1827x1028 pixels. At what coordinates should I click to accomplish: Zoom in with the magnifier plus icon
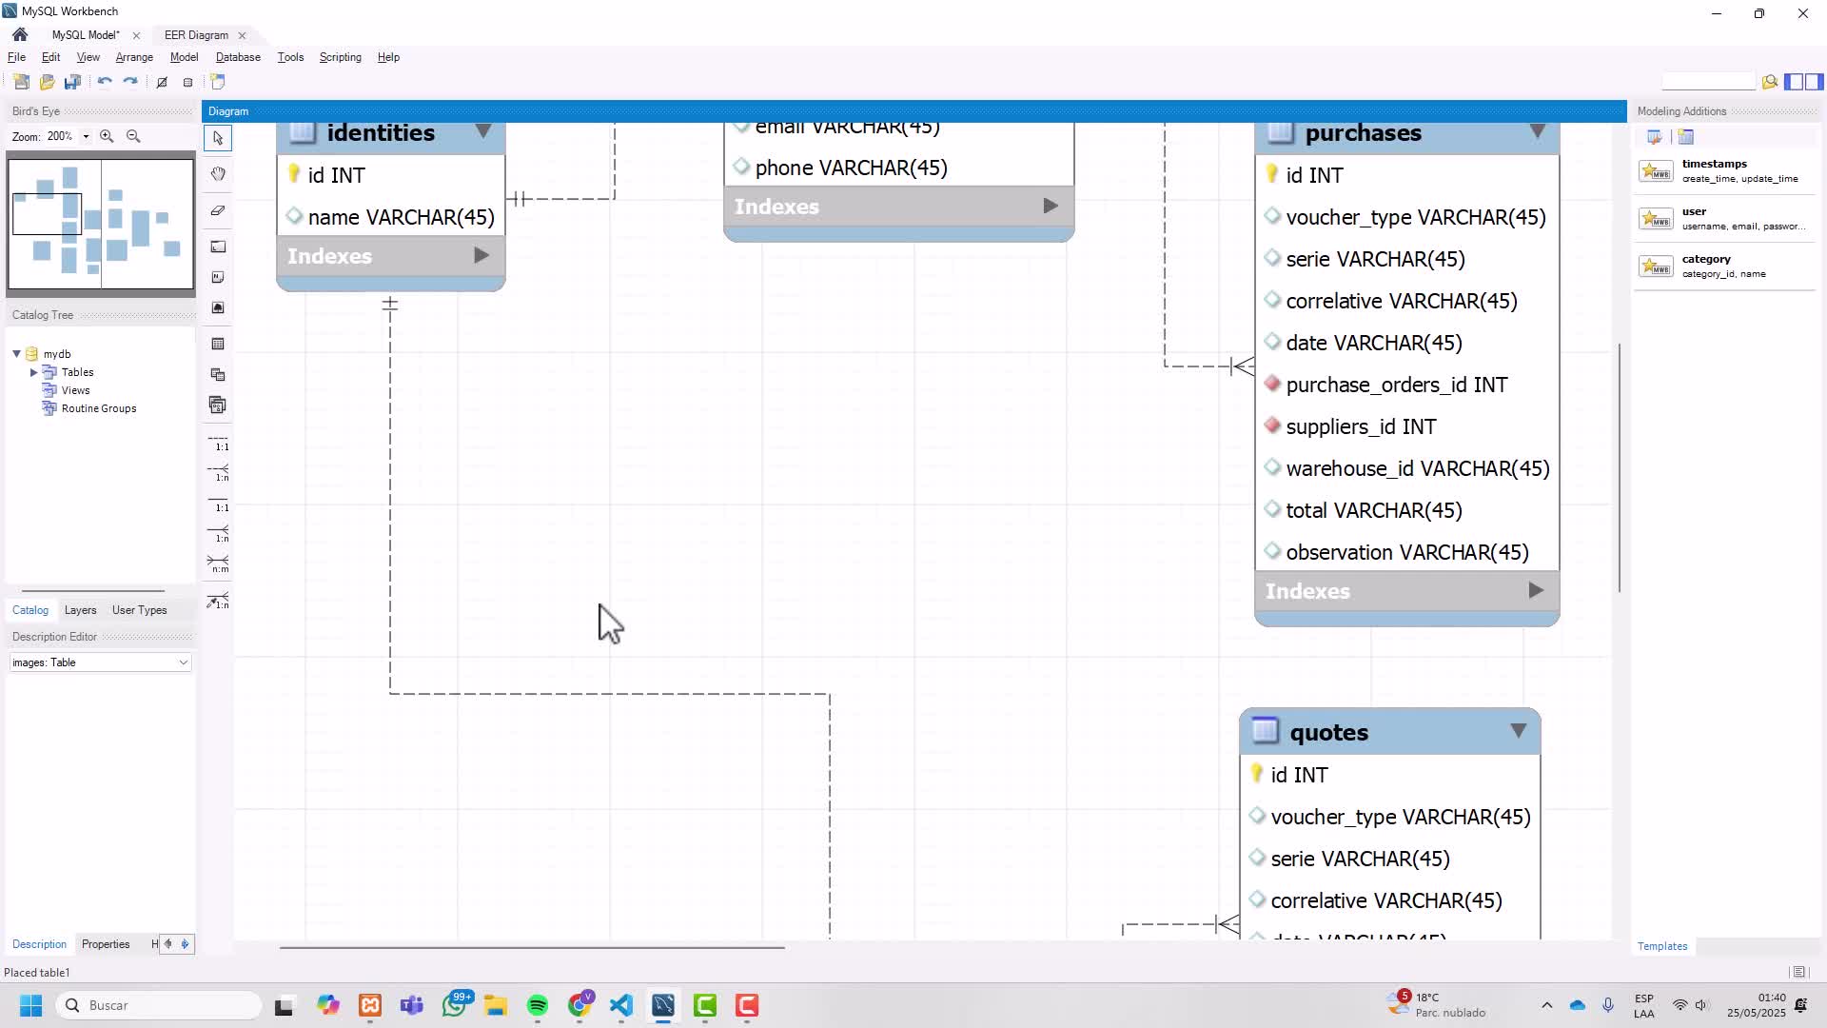click(107, 136)
